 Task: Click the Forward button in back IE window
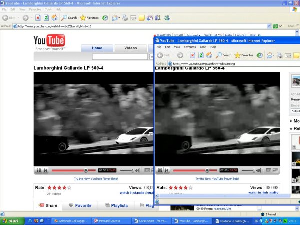click(25, 18)
